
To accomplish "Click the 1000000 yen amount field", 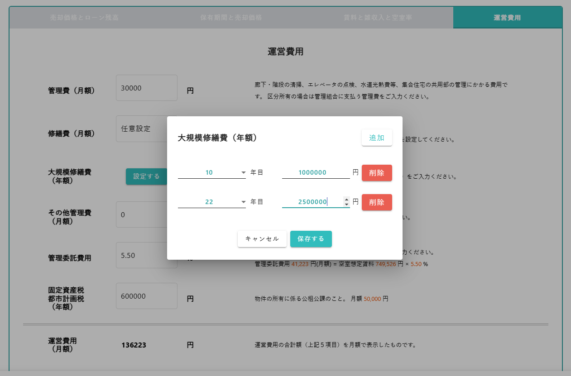I will (x=315, y=172).
